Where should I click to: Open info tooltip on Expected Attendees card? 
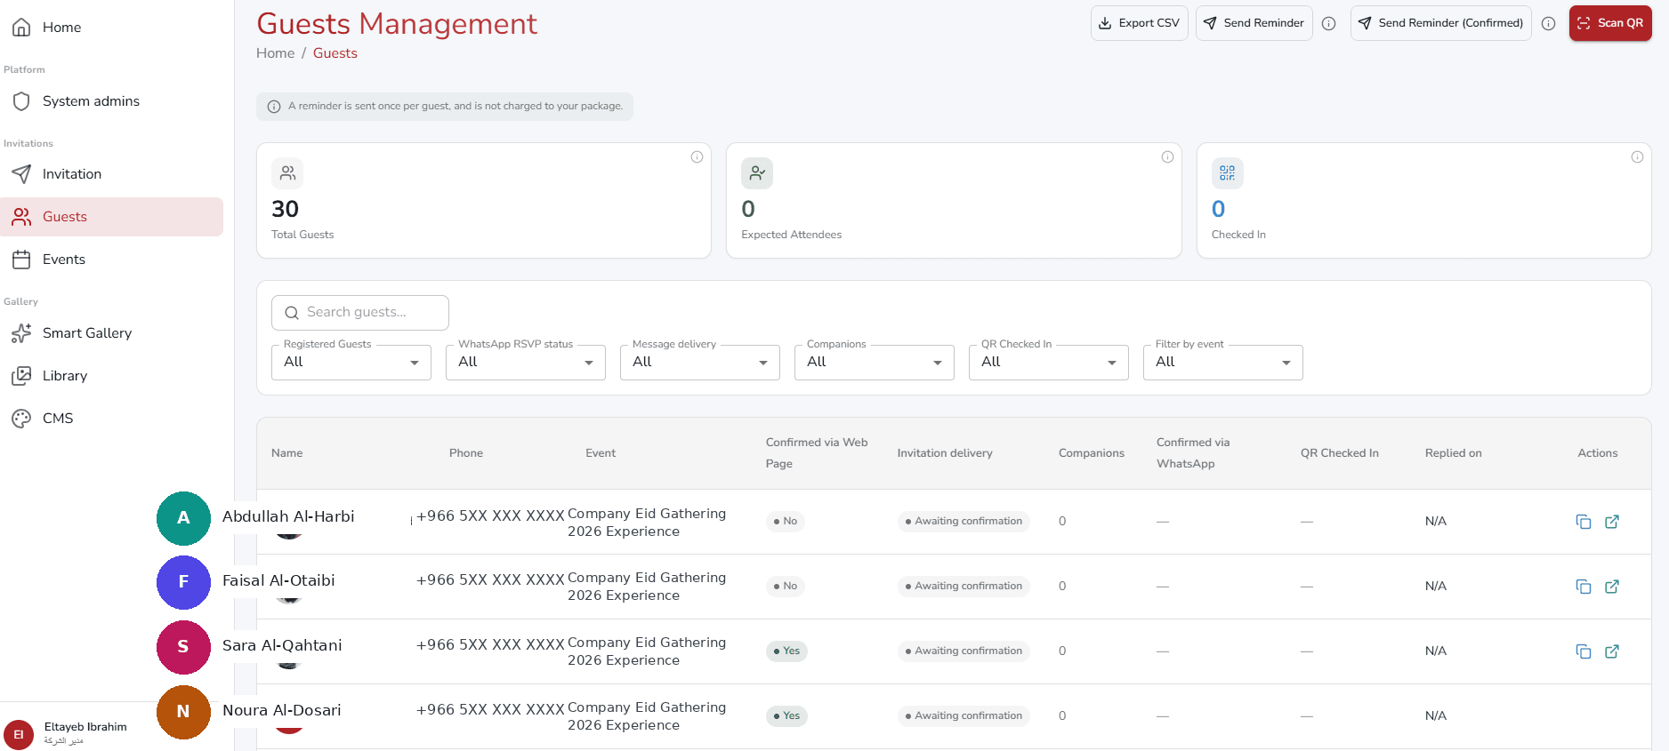point(1167,157)
